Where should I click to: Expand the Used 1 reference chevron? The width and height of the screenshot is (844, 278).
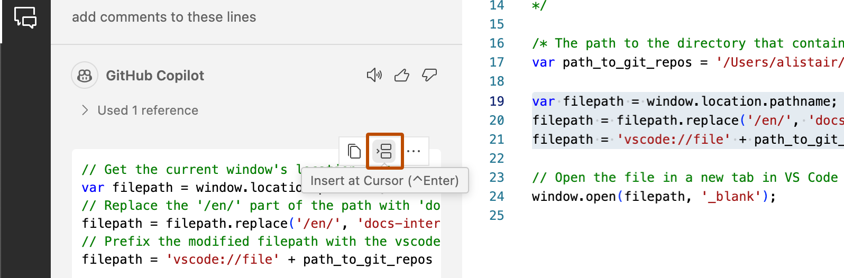tap(85, 110)
